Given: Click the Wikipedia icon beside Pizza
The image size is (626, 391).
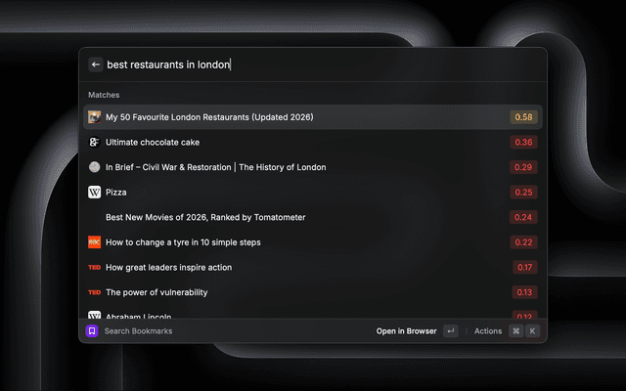Looking at the screenshot, I should pyautogui.click(x=94, y=192).
